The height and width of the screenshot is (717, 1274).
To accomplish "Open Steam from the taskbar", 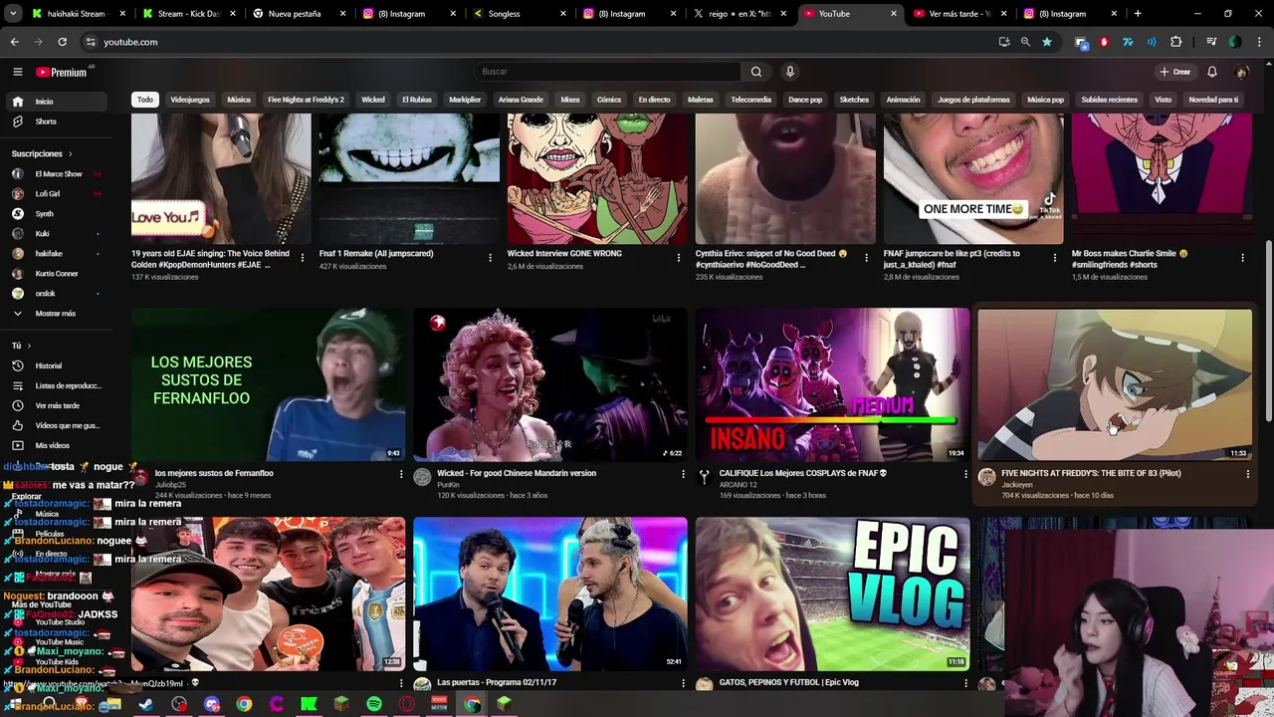I will [x=145, y=704].
